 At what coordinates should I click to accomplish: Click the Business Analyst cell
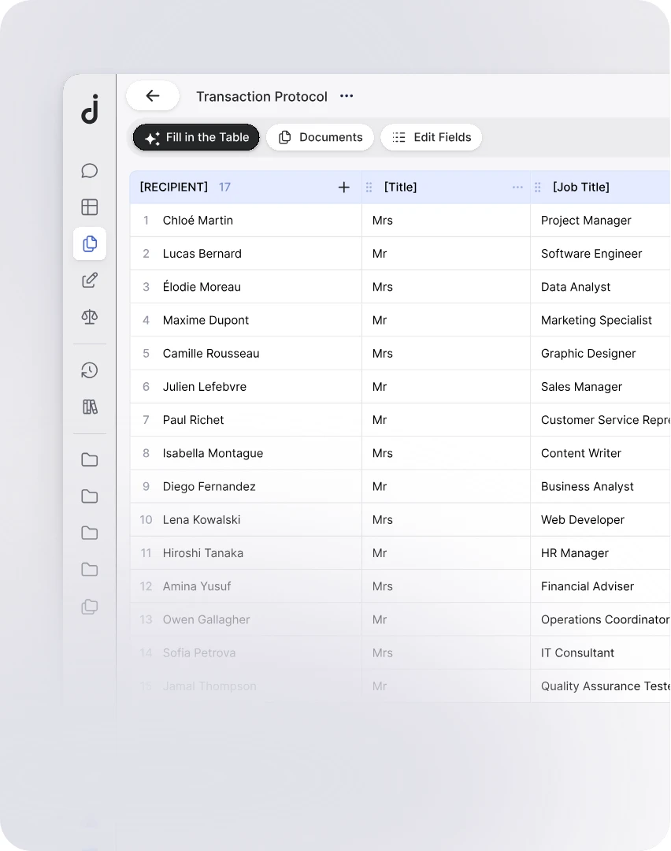[600, 486]
